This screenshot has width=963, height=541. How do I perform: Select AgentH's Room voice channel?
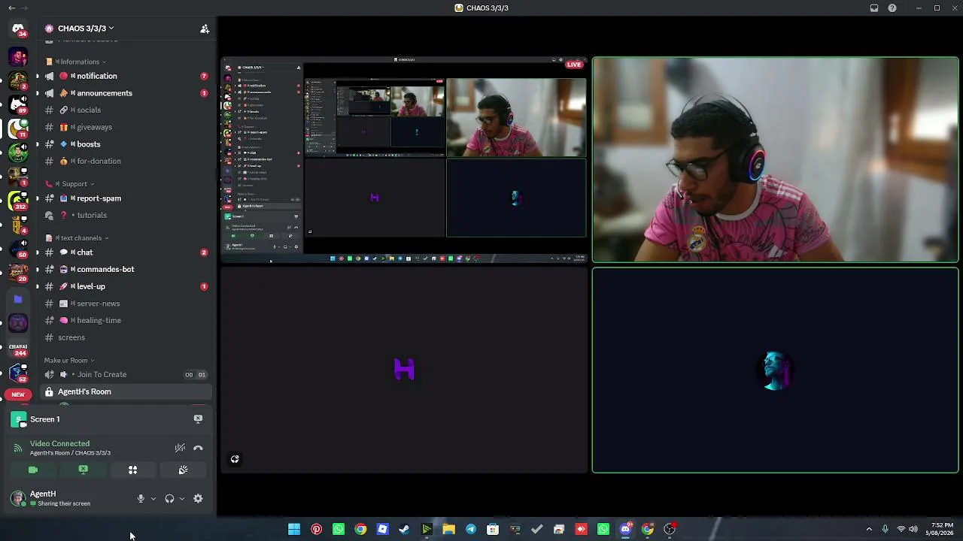click(x=126, y=391)
